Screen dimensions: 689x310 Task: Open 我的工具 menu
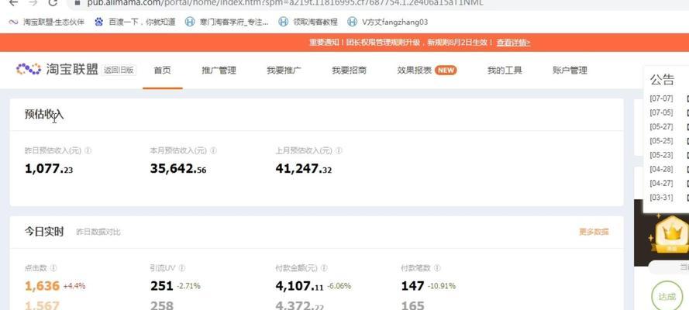pos(505,71)
